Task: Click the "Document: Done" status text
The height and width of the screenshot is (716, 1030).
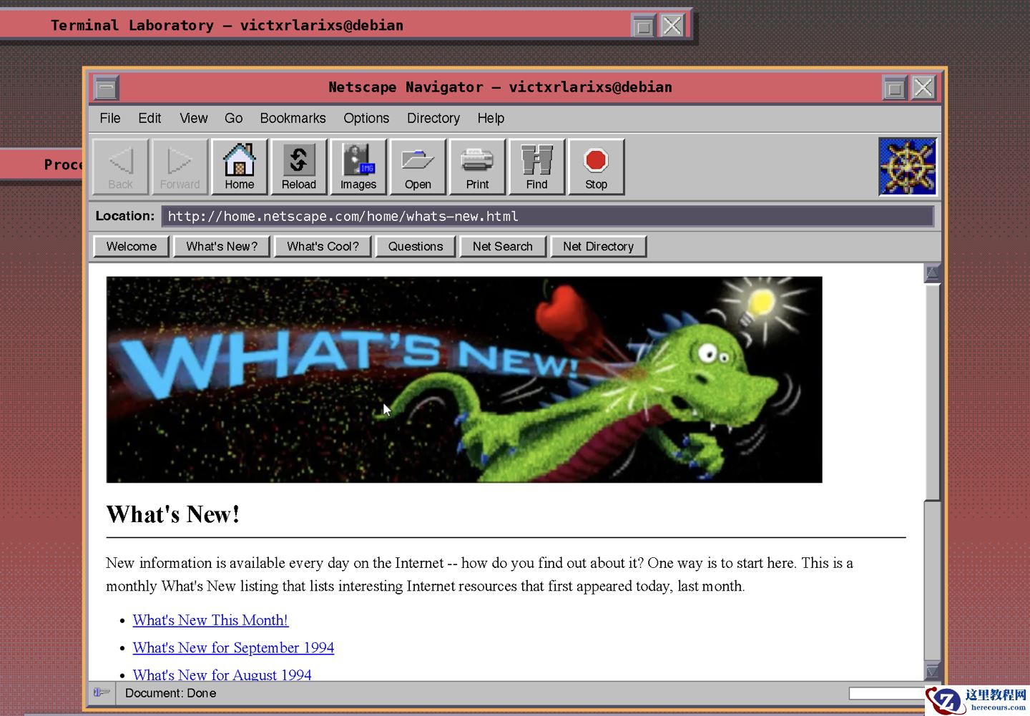Action: click(x=170, y=693)
